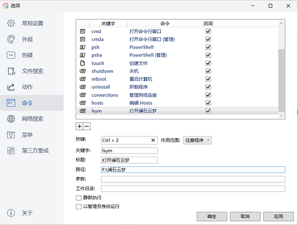Uncheck the enable box for cmd

click(208, 31)
